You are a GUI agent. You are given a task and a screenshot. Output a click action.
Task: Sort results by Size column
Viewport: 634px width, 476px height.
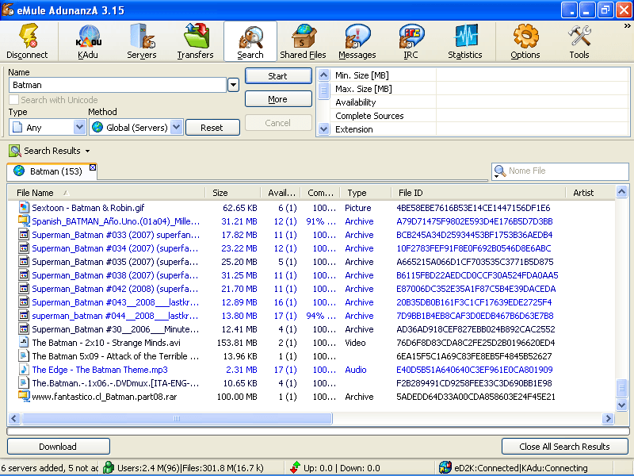[232, 193]
